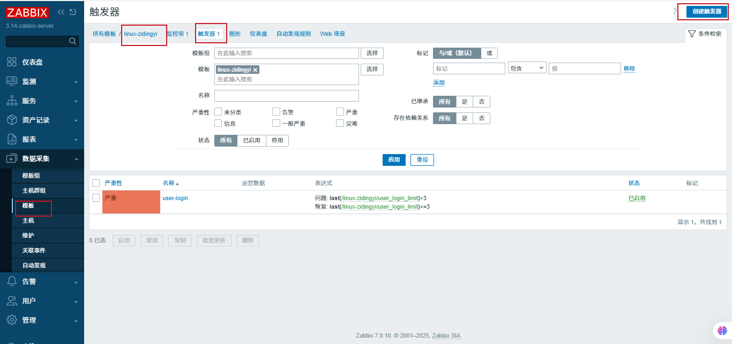Collapse the sidebar with double-chevron icon

(x=61, y=12)
